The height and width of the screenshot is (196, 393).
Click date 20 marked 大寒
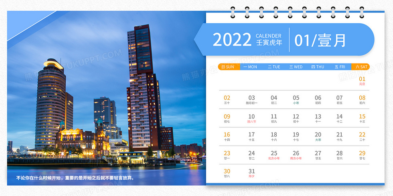pyautogui.click(x=318, y=137)
